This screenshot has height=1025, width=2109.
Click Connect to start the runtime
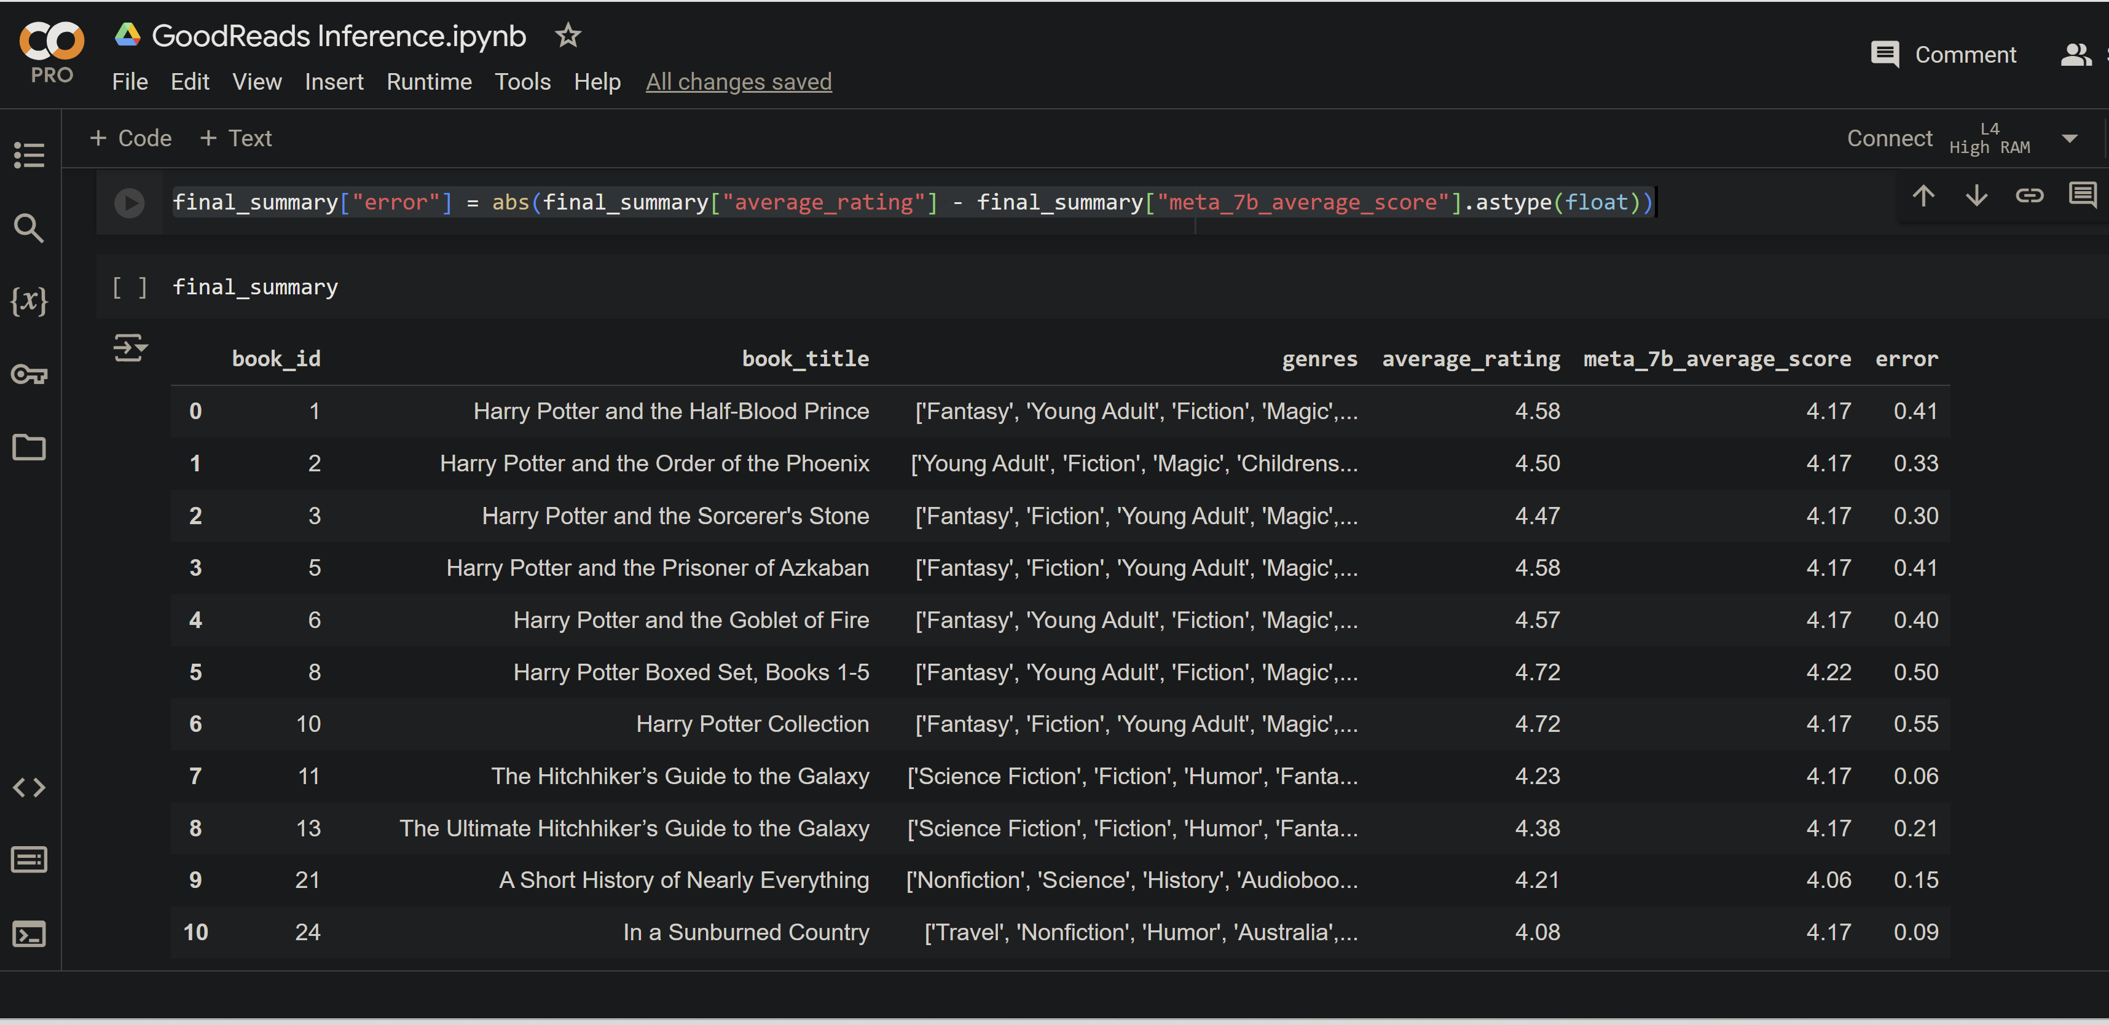[x=1889, y=138]
